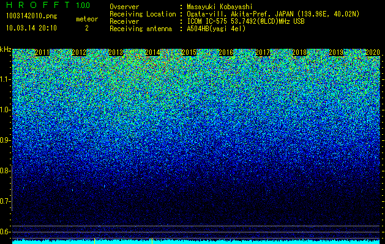Click the 2018 time label

click(299, 52)
